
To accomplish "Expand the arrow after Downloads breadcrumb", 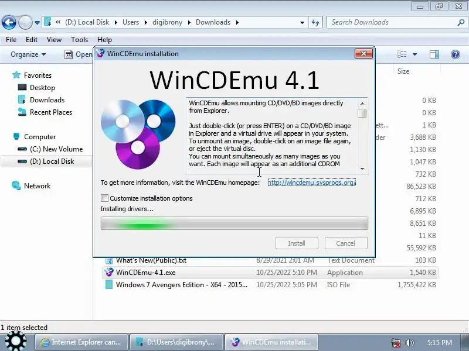I will (x=237, y=22).
